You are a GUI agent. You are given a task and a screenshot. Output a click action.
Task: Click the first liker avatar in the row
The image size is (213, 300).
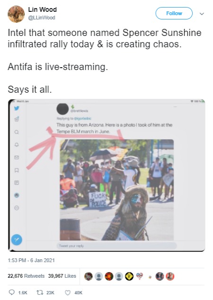click(88, 276)
